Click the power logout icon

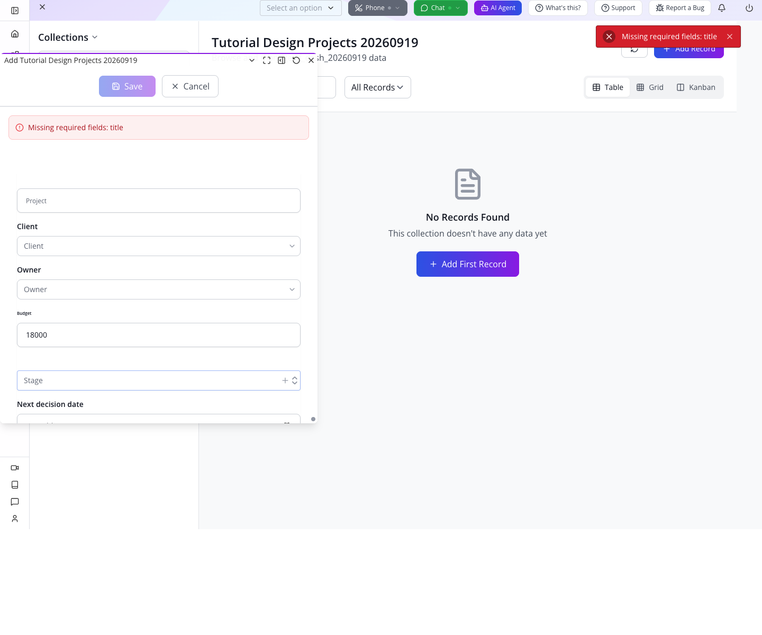click(x=749, y=8)
